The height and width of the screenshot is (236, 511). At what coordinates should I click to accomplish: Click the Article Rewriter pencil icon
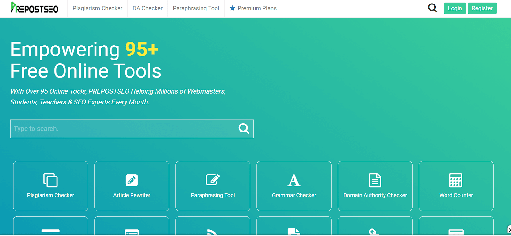tap(132, 180)
